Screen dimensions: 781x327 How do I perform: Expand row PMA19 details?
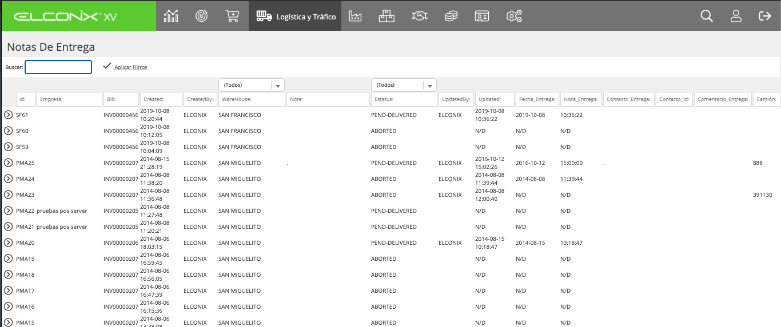(9, 259)
